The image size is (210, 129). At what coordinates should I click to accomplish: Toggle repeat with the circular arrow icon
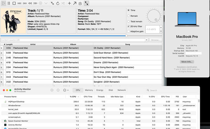(58, 3)
